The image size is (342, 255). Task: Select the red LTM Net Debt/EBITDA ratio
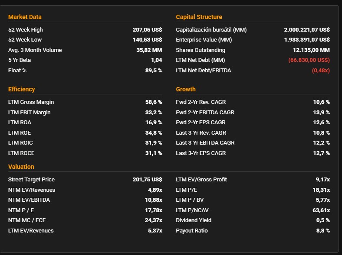321,70
